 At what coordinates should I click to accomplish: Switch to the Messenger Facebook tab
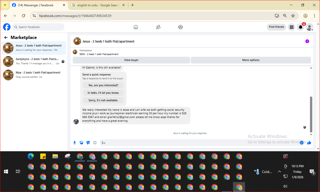tap(39, 5)
